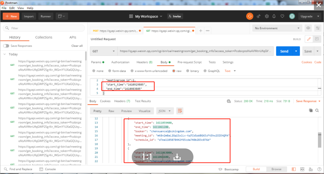Click the New button
The width and height of the screenshot is (324, 174).
pos(11,16)
